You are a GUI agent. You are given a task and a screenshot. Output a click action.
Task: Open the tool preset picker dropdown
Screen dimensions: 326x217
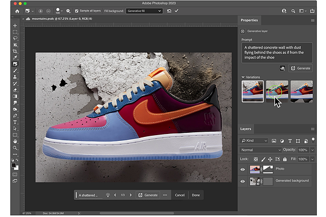(x=33, y=11)
